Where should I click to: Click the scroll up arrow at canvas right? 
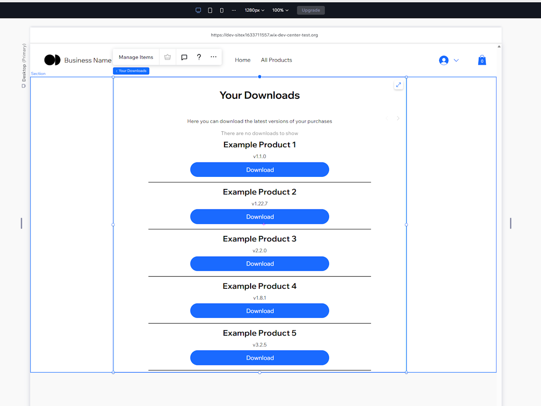pos(499,46)
